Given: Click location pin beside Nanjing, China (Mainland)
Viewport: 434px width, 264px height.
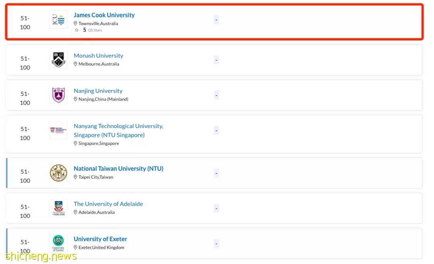Looking at the screenshot, I should 75,99.
